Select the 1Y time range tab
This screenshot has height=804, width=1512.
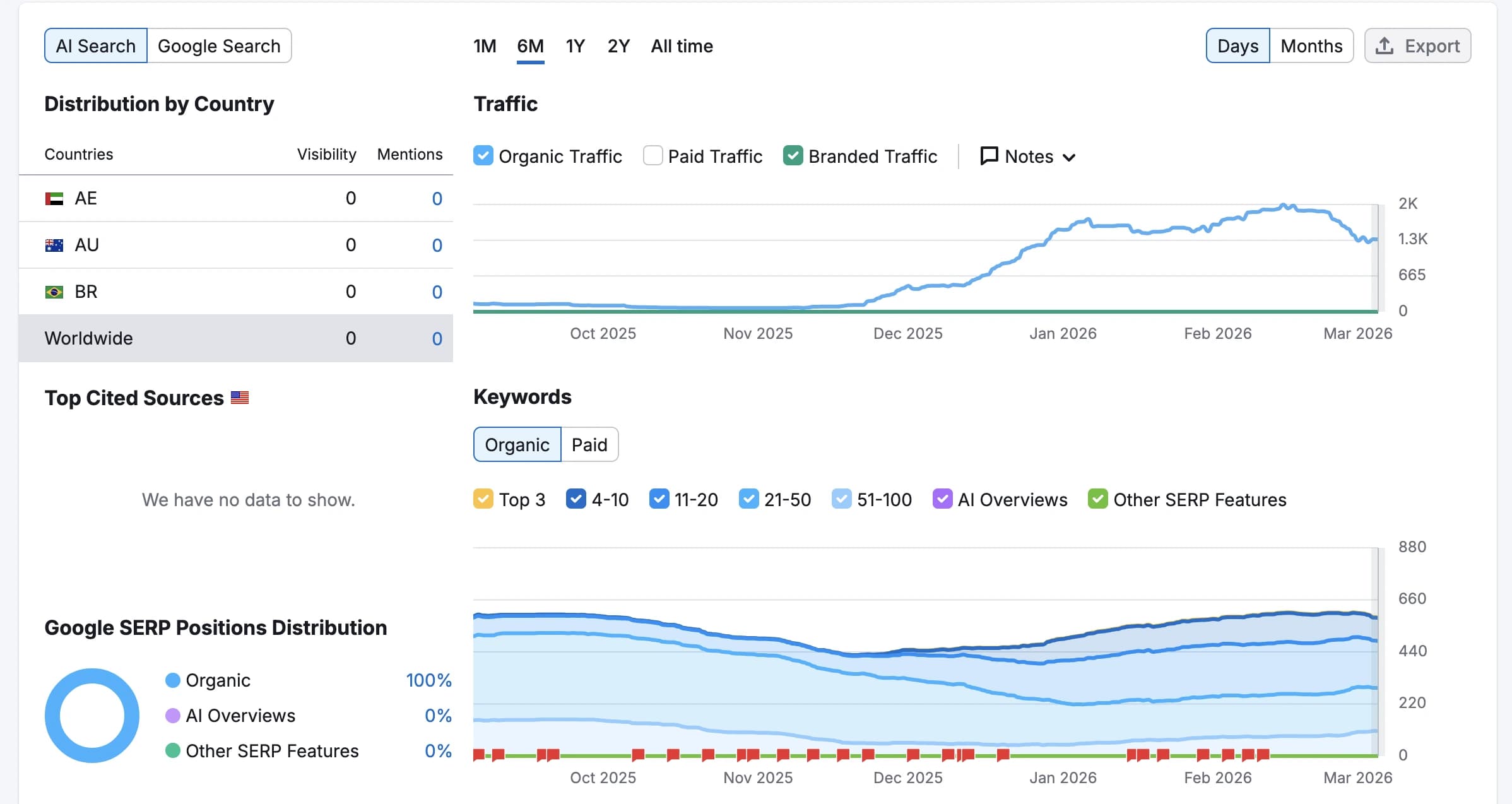pyautogui.click(x=575, y=46)
